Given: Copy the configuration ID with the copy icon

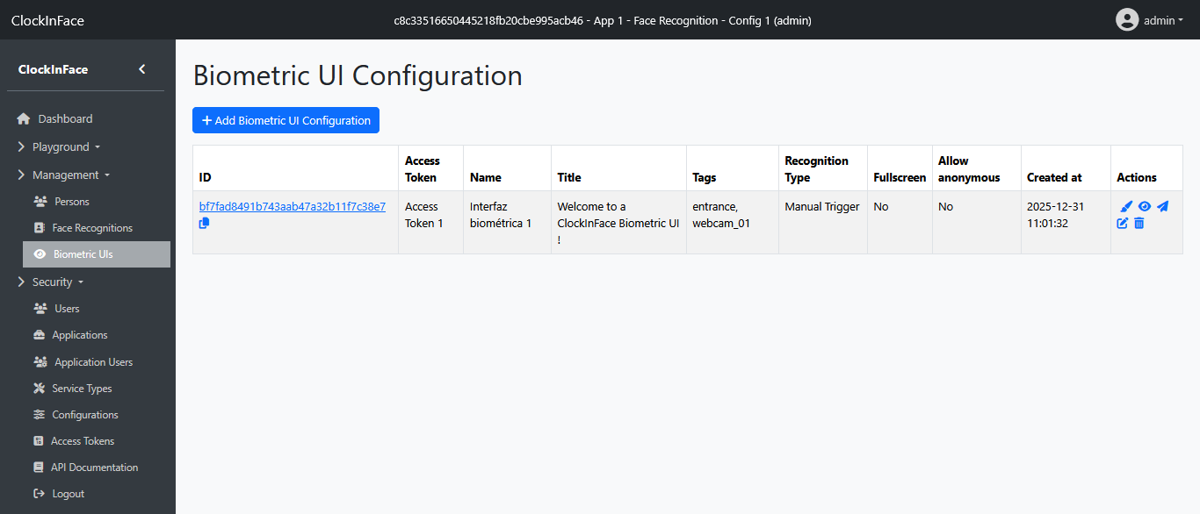Looking at the screenshot, I should pyautogui.click(x=205, y=224).
